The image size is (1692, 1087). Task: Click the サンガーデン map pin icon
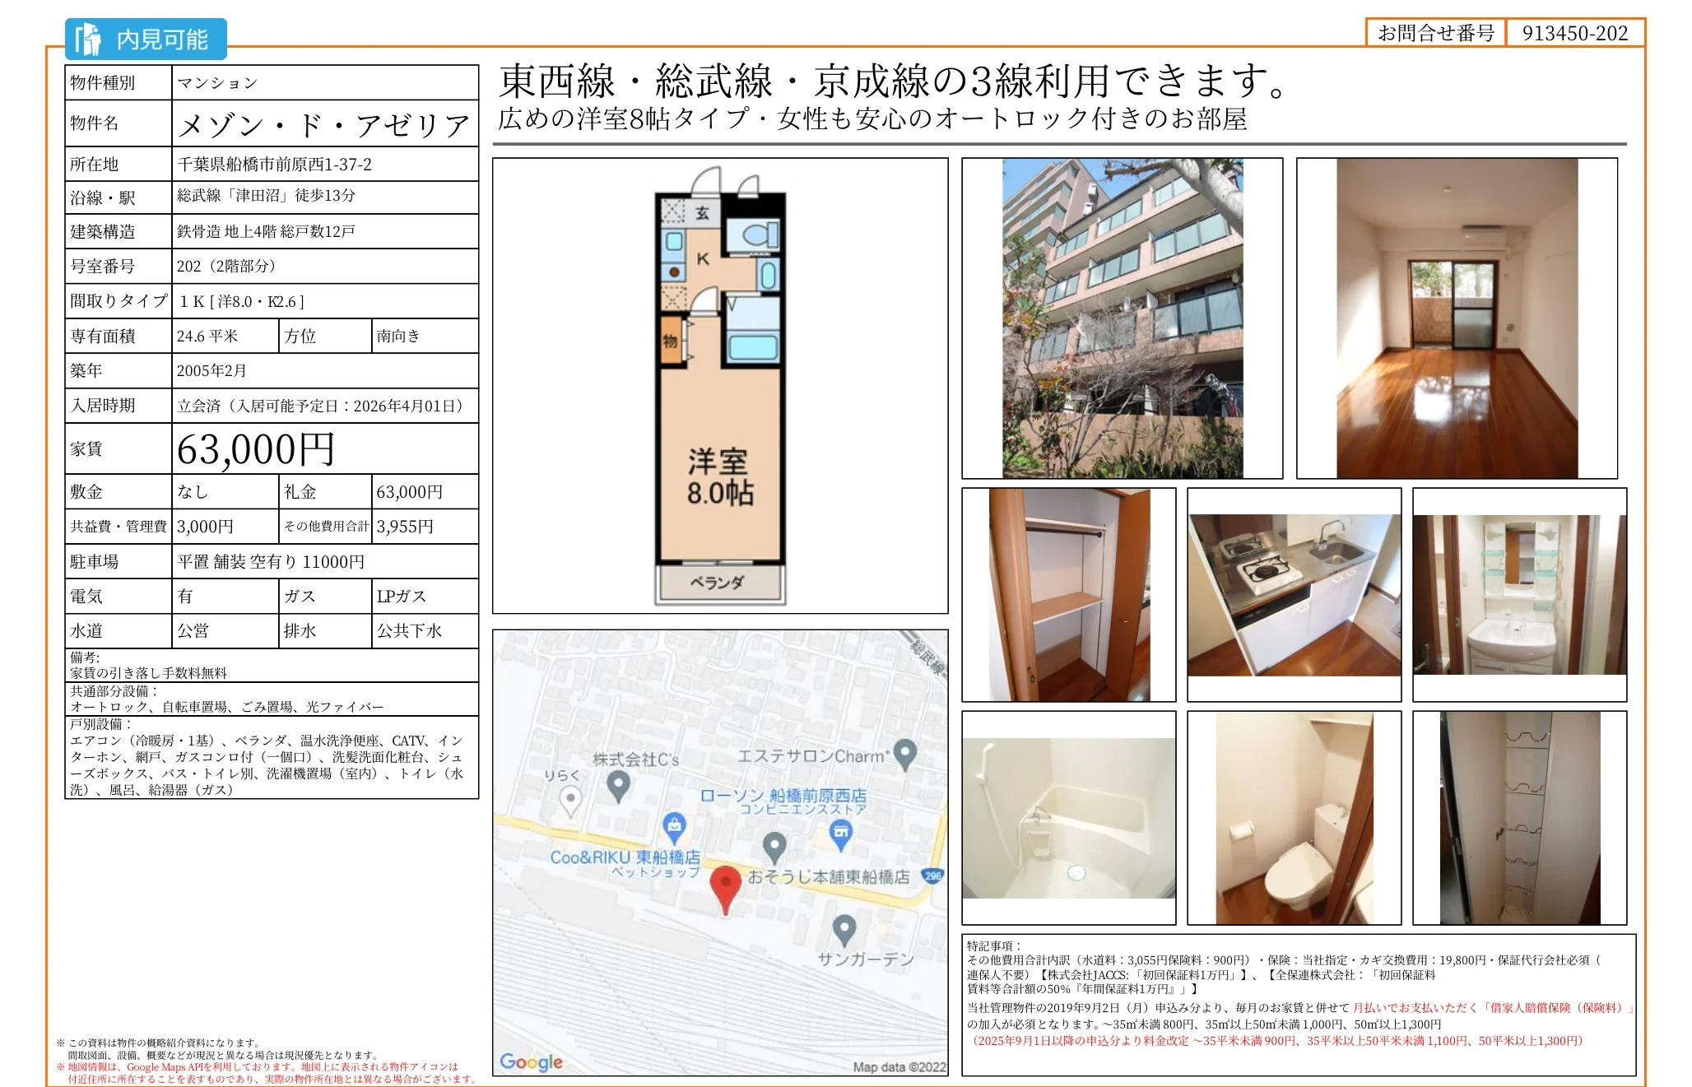pyautogui.click(x=844, y=929)
